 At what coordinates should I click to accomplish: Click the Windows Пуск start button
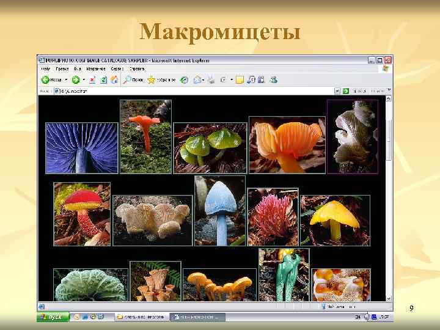pos(53,317)
